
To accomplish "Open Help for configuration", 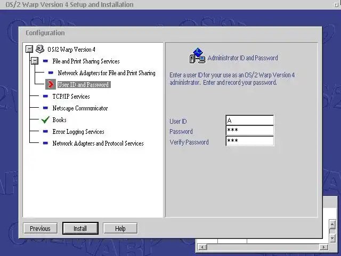I will 120,228.
